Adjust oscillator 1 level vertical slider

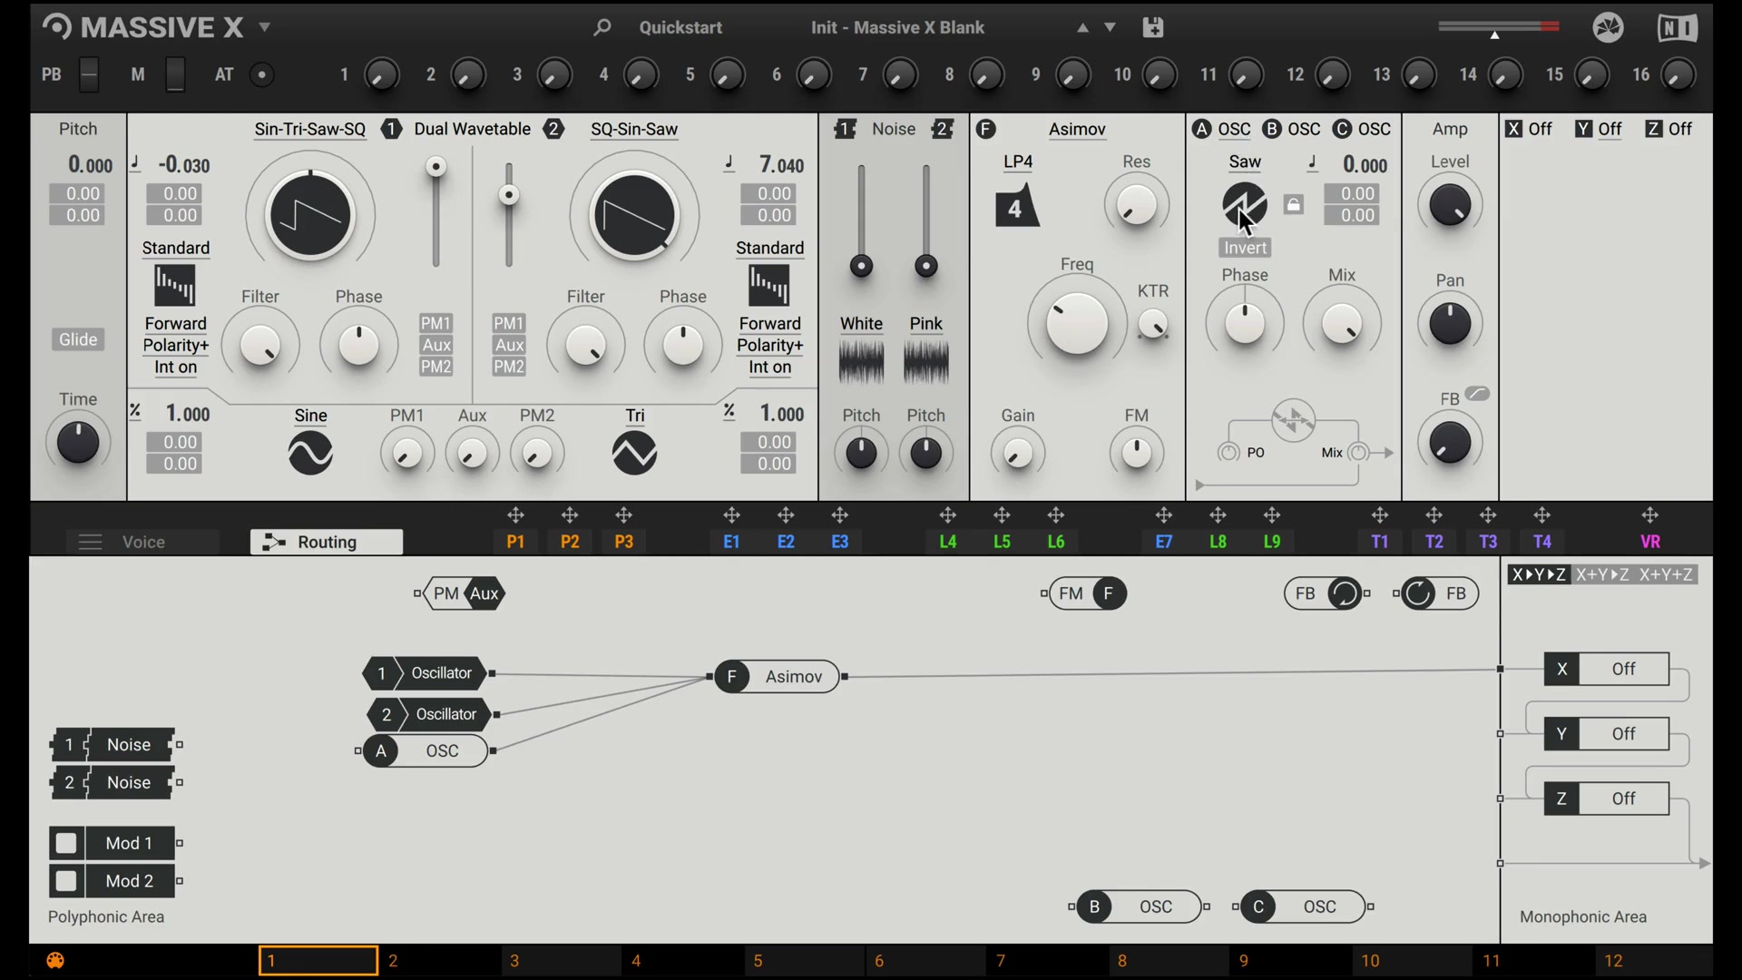436,167
